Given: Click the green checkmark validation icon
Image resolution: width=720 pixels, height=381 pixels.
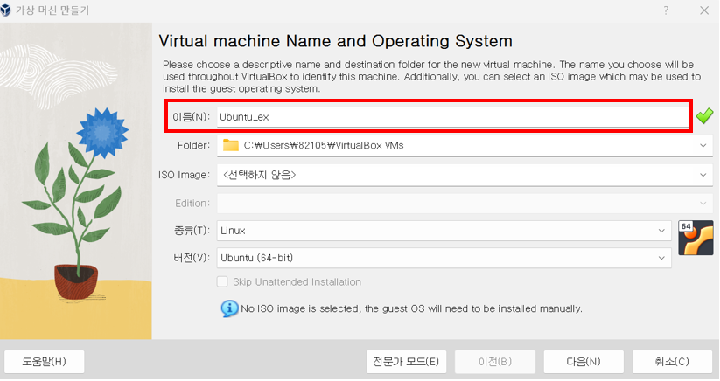Looking at the screenshot, I should coord(704,116).
